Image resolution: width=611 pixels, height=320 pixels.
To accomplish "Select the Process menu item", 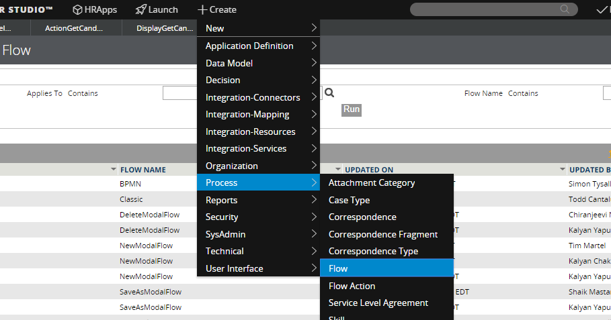I will click(x=258, y=182).
